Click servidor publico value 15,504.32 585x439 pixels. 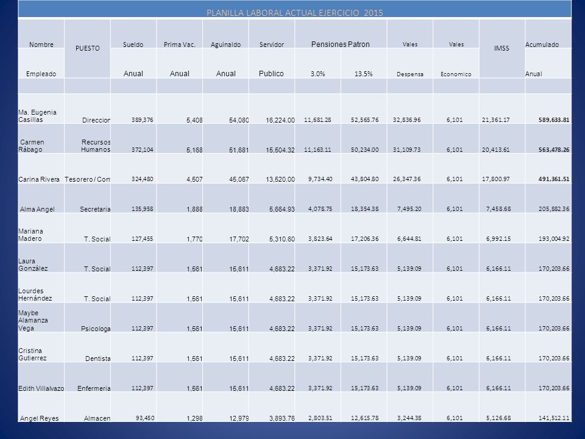pos(280,150)
